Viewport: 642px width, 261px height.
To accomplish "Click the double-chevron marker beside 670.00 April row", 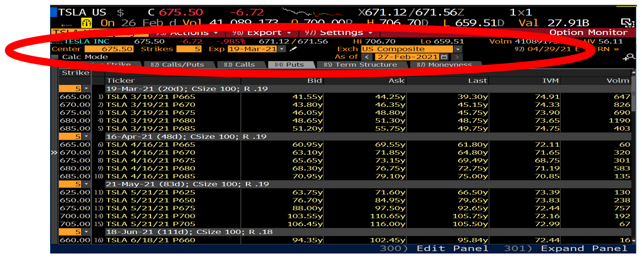I will [54, 152].
